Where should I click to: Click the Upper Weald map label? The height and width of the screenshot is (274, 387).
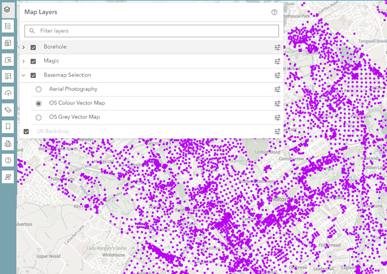pyautogui.click(x=48, y=256)
